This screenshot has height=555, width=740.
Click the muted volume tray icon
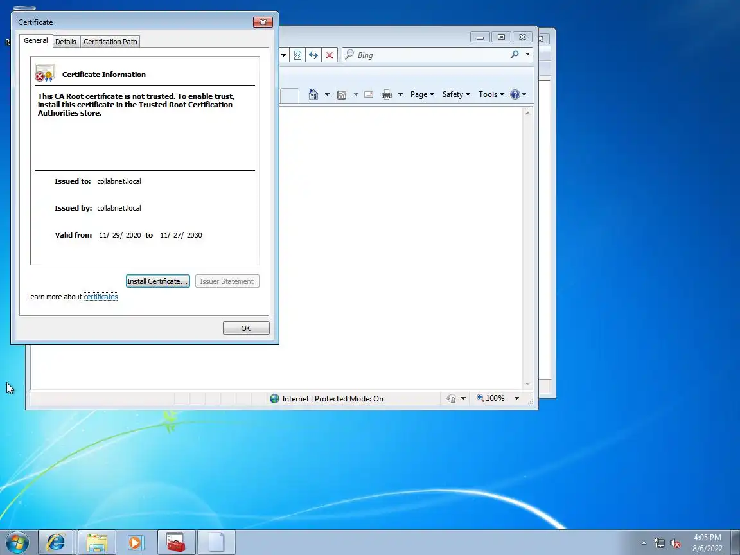click(x=675, y=543)
